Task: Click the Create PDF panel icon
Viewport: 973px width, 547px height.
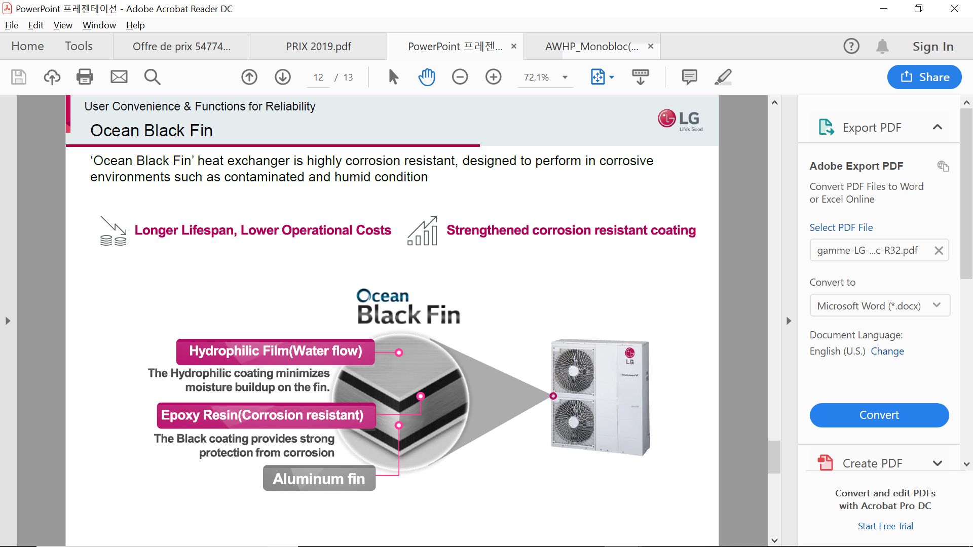Action: click(x=826, y=463)
